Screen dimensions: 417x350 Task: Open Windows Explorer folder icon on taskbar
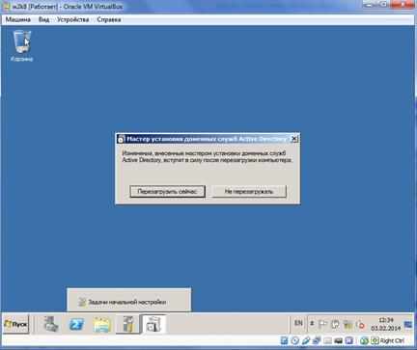pos(102,324)
